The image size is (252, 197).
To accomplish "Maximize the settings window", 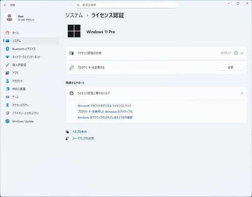I will [238, 3].
